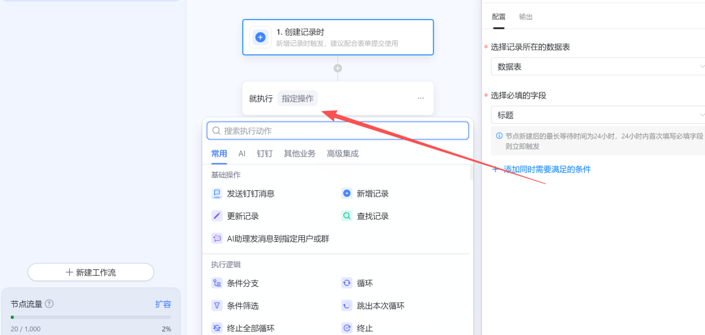Click the 循环 loop icon
The image size is (705, 335).
[347, 284]
